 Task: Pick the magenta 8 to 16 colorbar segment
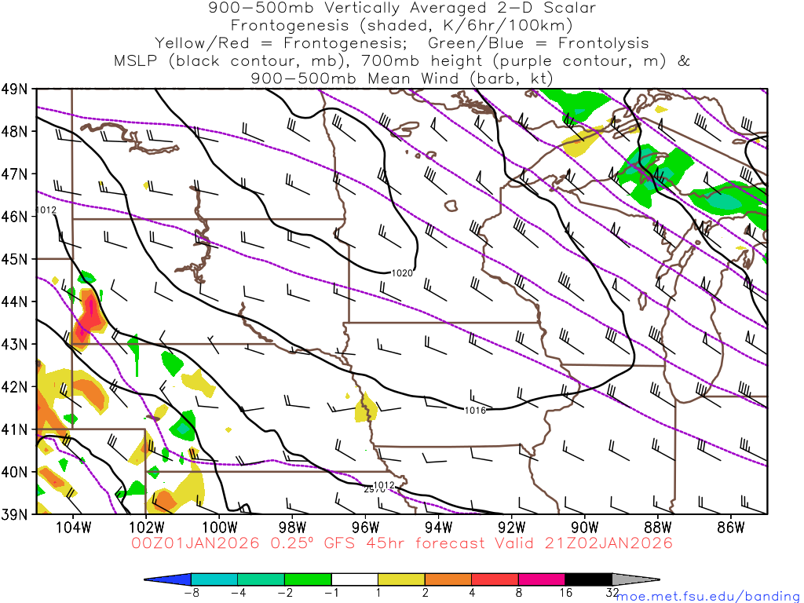542,579
